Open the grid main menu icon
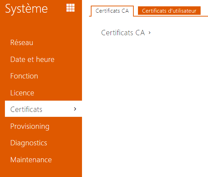Screen dimensions: 208x177 (70, 8)
